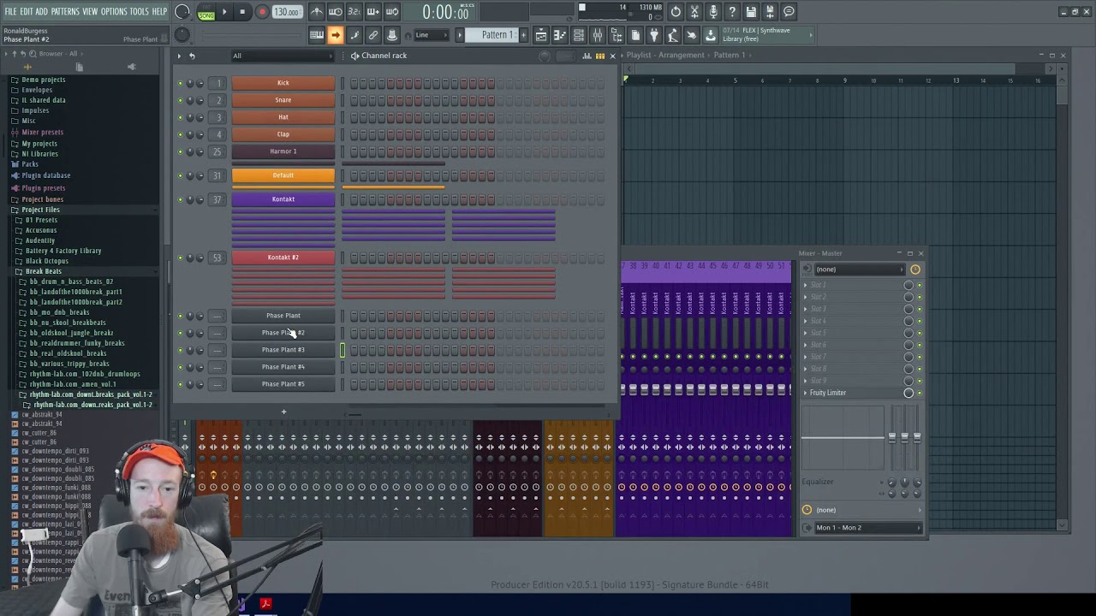Viewport: 1096px width, 616px height.
Task: Toggle mute LED for Phase Plant #3 channel
Action: (x=180, y=350)
